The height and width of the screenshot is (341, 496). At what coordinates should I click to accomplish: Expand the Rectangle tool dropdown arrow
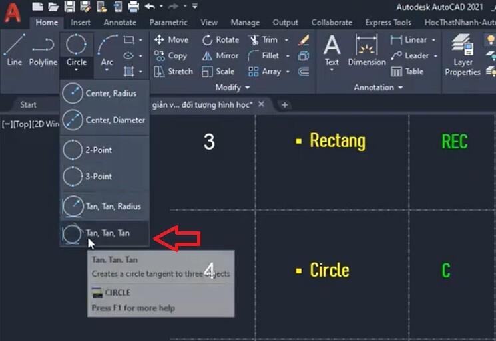[140, 40]
